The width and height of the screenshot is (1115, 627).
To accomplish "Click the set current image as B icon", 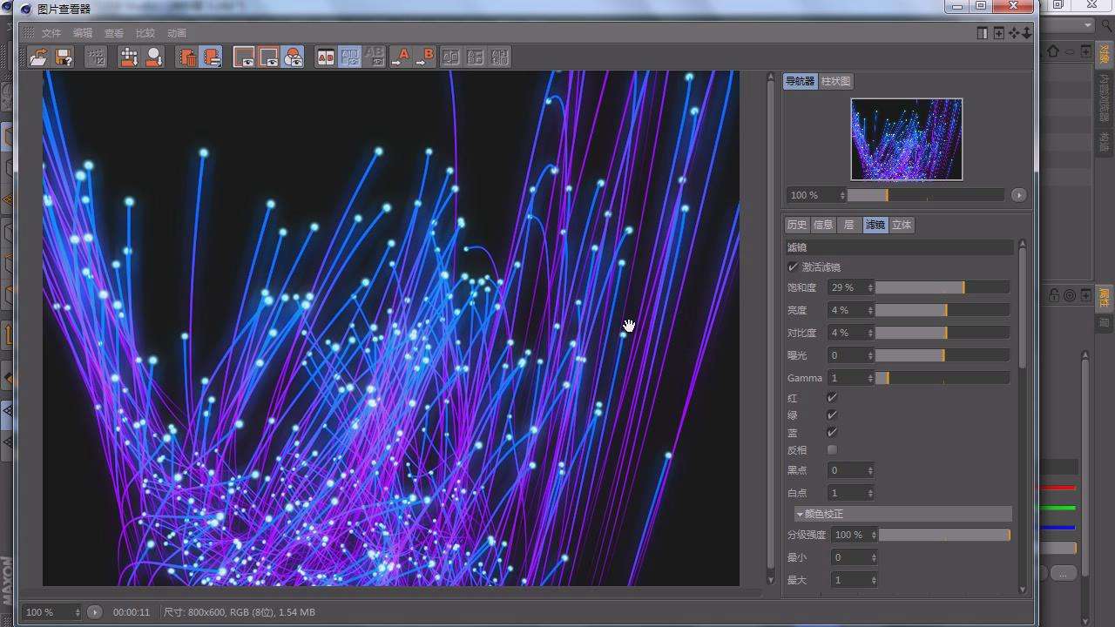I will point(428,57).
